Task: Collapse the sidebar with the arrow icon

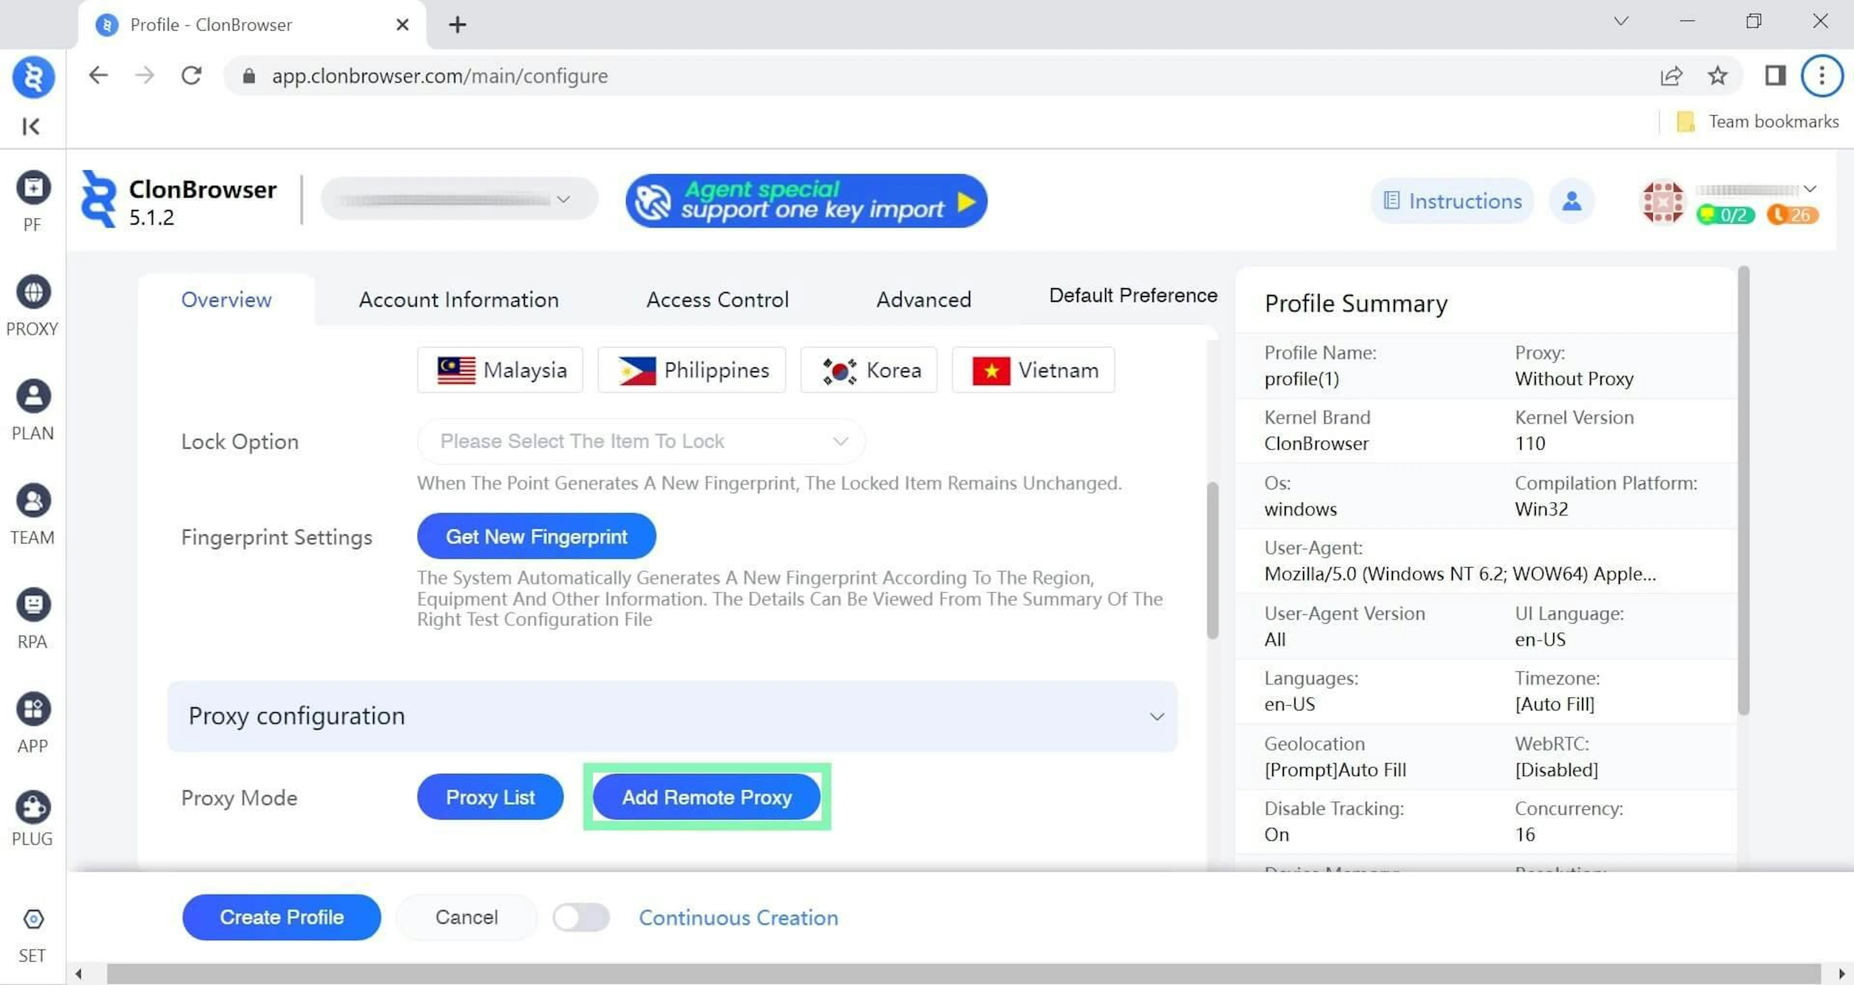Action: coord(31,127)
